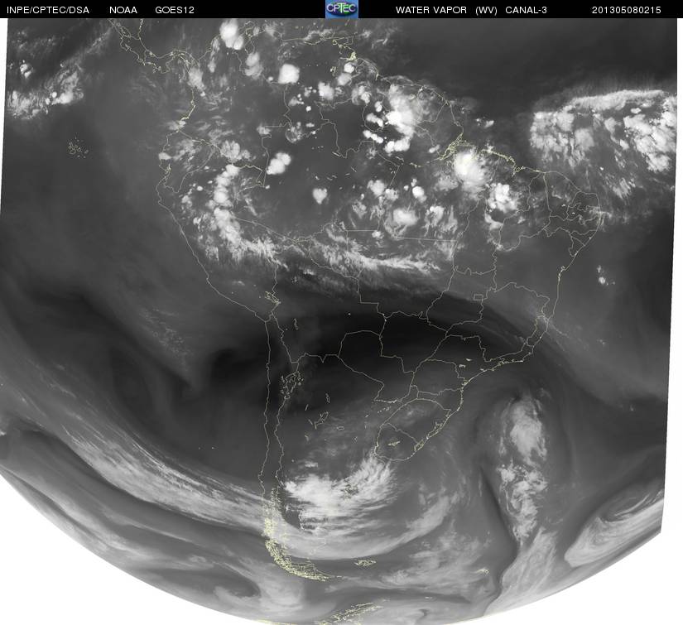Click the GOES12 satellite label

pyautogui.click(x=175, y=10)
